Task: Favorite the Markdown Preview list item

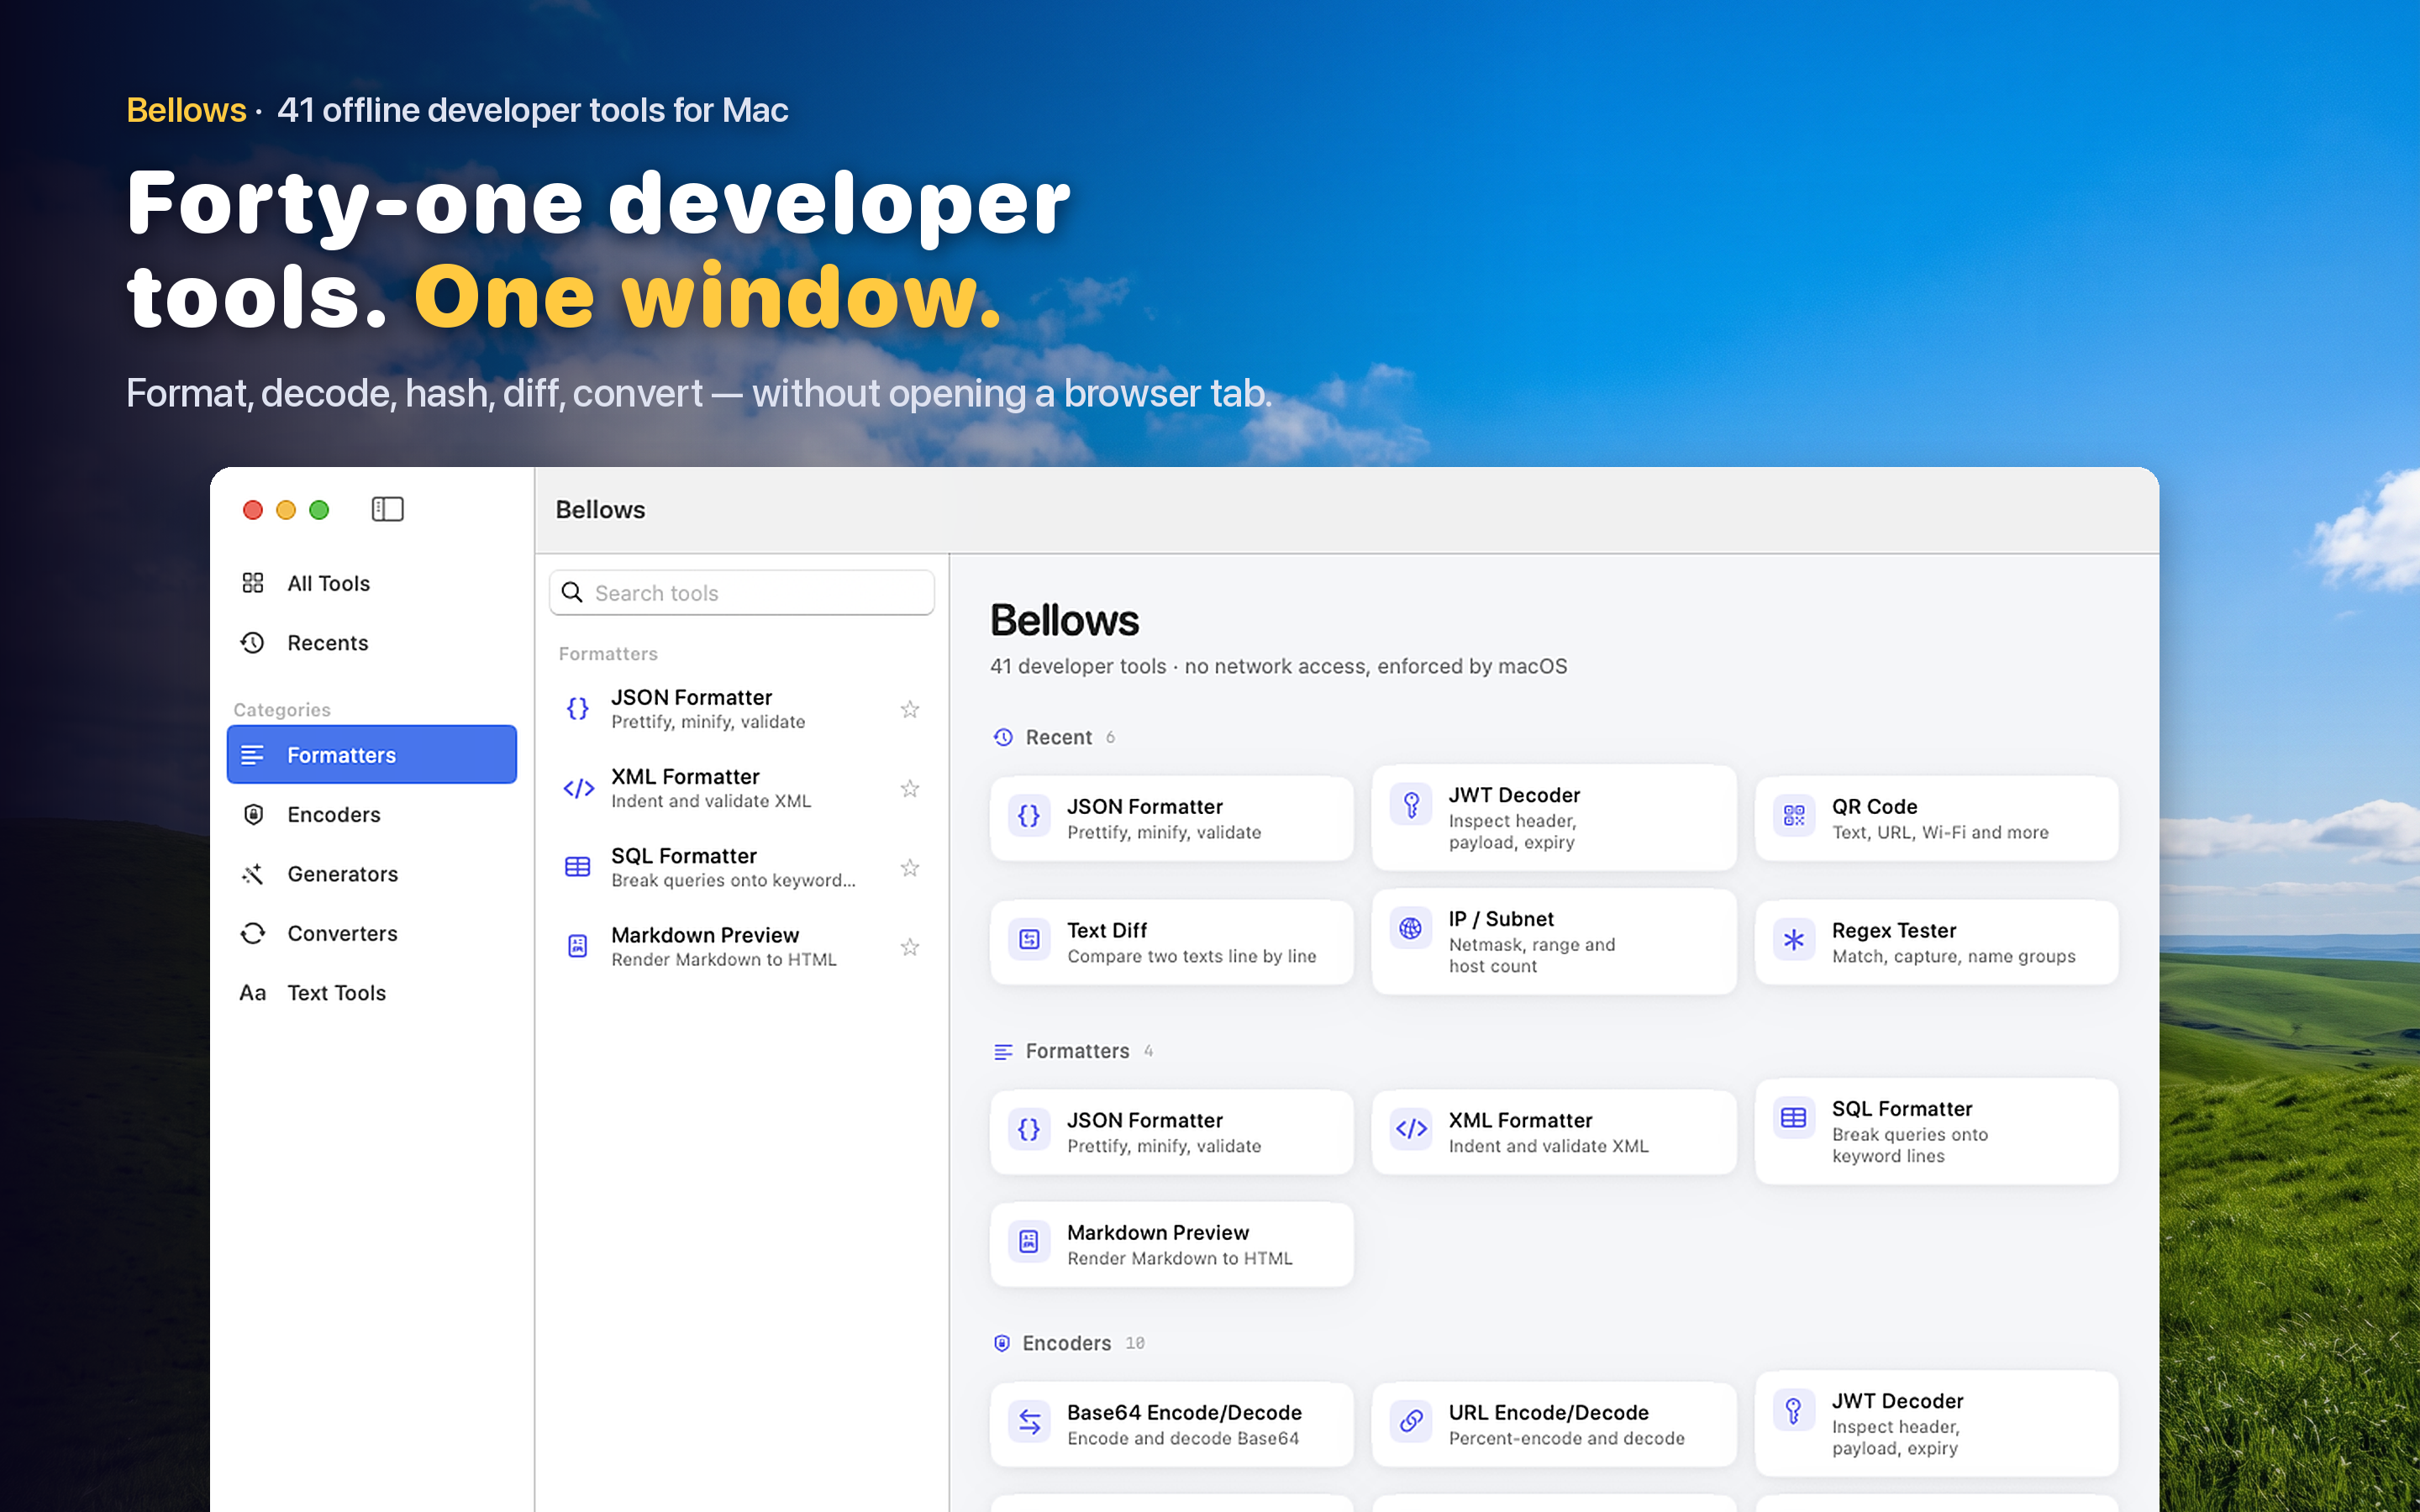Action: point(910,946)
